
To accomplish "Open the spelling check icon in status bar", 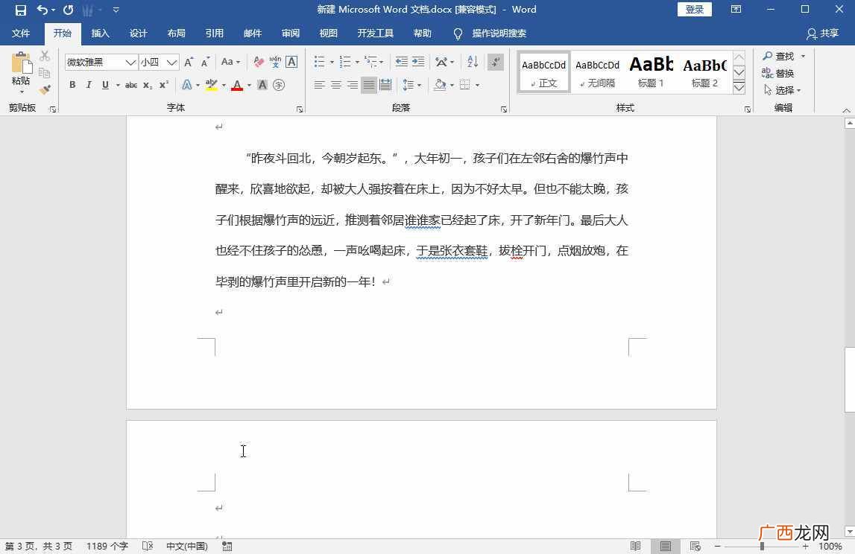I will (148, 546).
